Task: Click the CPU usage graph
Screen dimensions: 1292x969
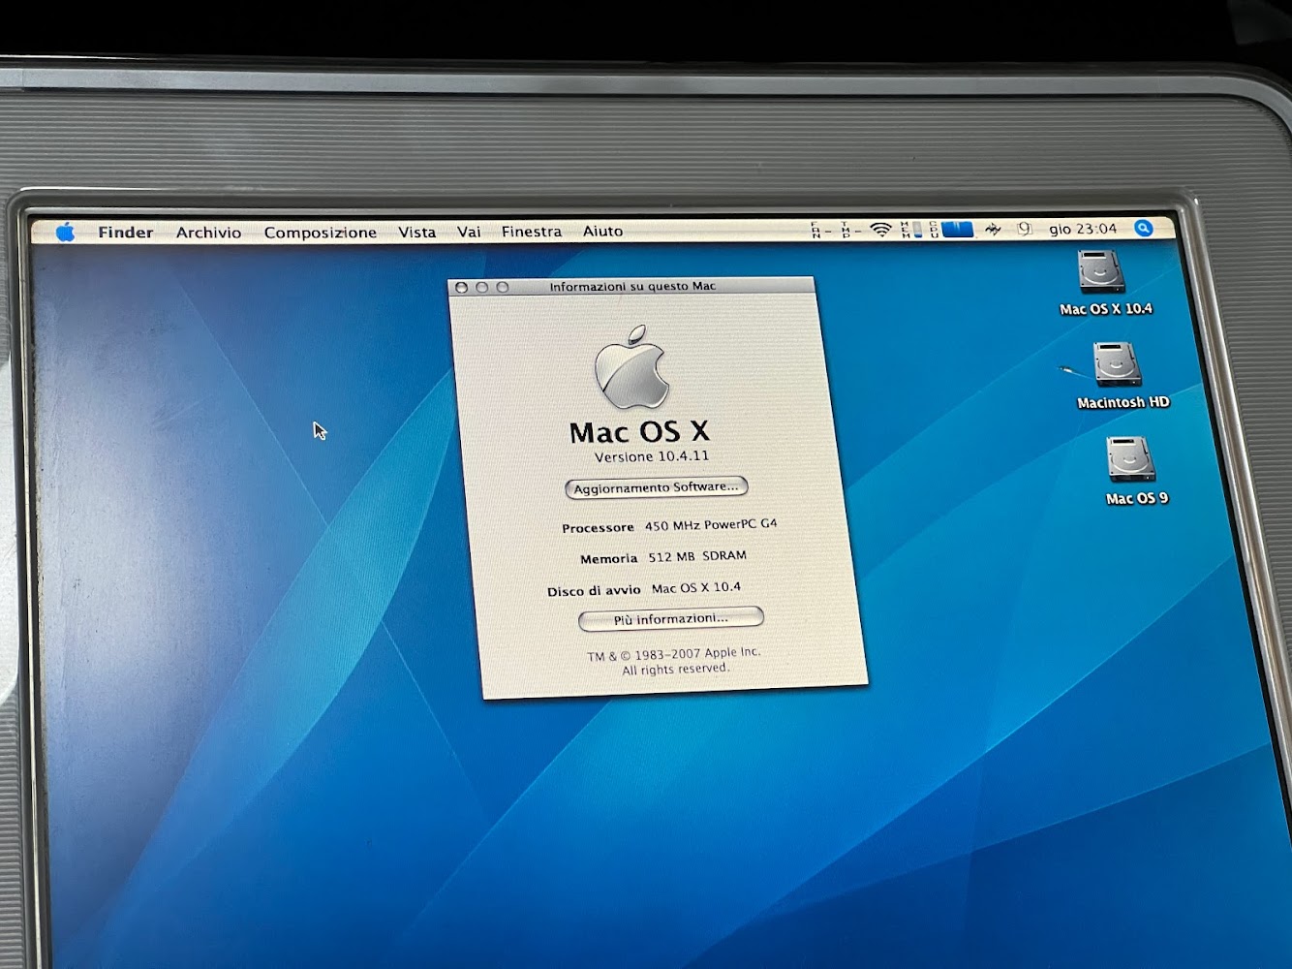Action: (x=950, y=230)
